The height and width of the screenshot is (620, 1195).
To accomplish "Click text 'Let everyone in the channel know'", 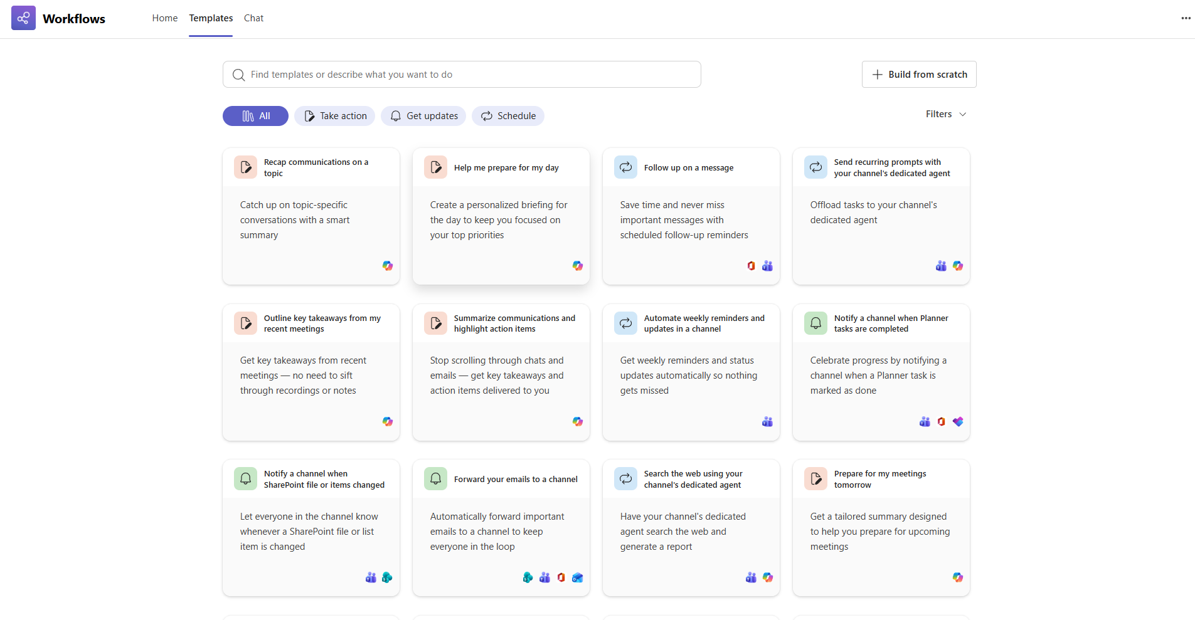I will [309, 517].
